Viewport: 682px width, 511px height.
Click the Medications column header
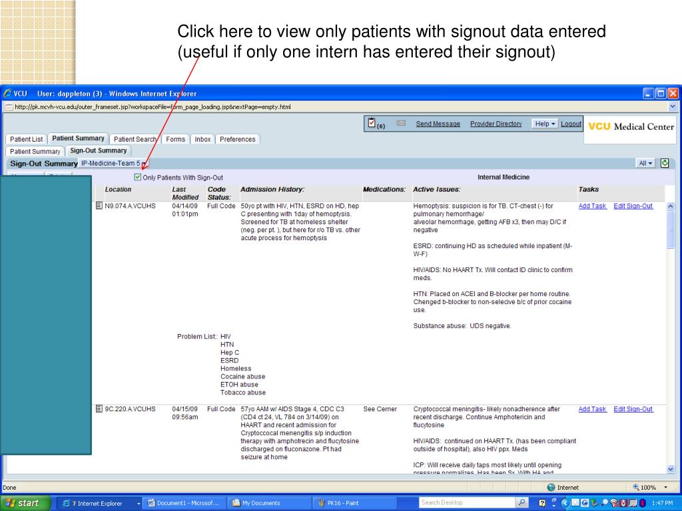pyautogui.click(x=384, y=190)
